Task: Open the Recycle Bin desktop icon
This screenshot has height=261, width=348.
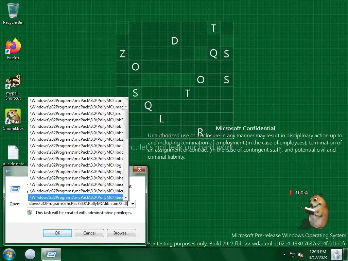Action: point(13,14)
